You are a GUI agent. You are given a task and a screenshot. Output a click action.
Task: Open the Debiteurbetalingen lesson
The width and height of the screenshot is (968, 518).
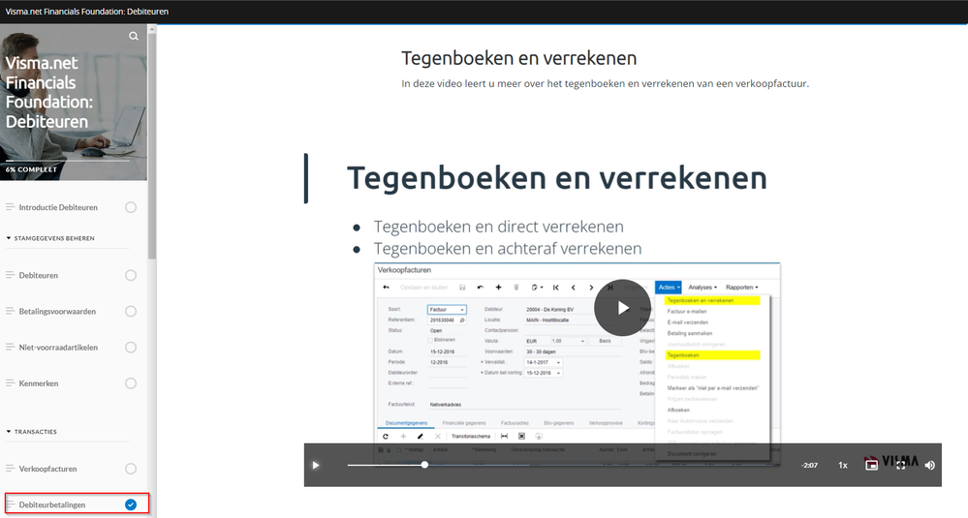pos(52,504)
